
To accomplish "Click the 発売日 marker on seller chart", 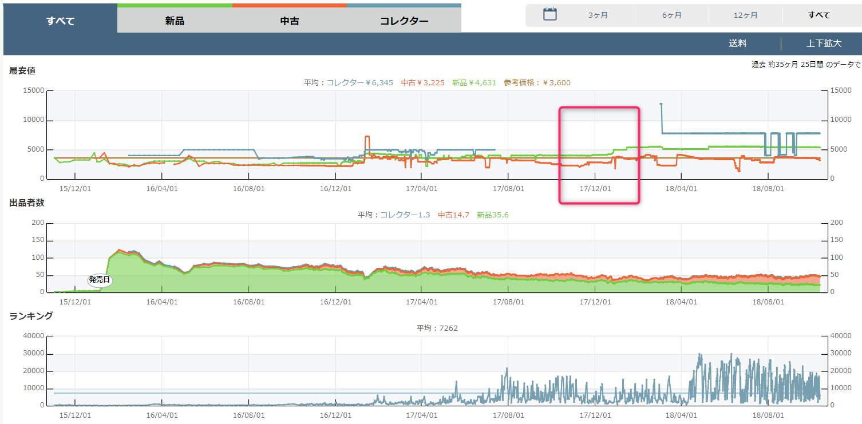I will (100, 280).
